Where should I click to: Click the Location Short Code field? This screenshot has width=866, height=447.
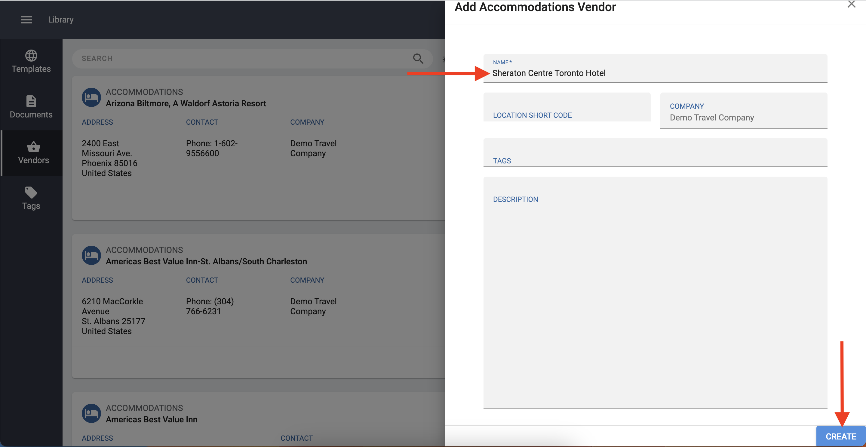[567, 107]
